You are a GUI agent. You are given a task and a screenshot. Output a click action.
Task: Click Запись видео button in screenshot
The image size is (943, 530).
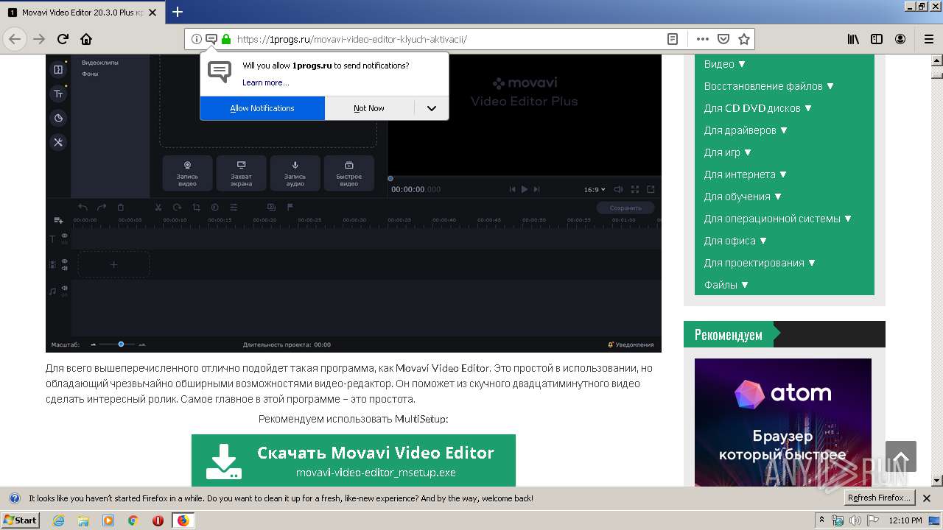pos(187,173)
